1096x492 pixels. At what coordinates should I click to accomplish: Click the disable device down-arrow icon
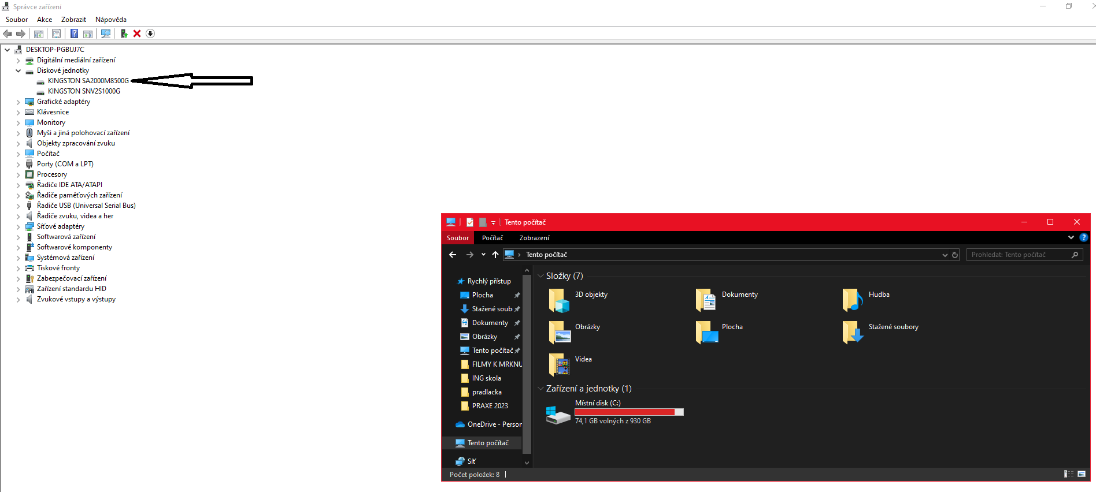pos(150,33)
